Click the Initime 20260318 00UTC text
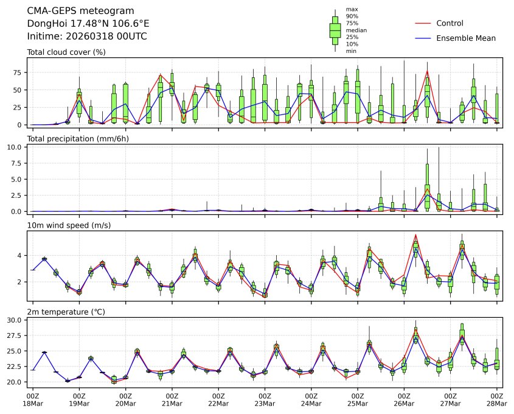This screenshot has height=414, width=514. 87,36
